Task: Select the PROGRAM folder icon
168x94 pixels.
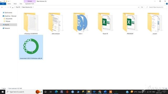Action: tap(130, 22)
